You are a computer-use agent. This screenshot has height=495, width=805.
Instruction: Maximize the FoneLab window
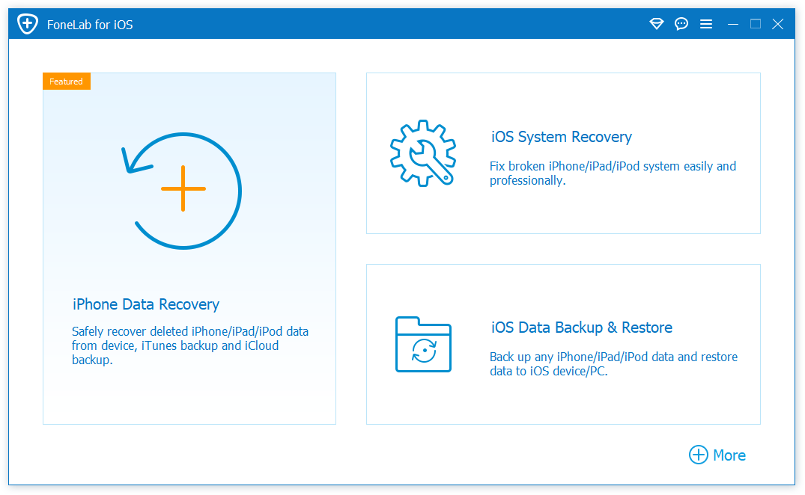755,24
